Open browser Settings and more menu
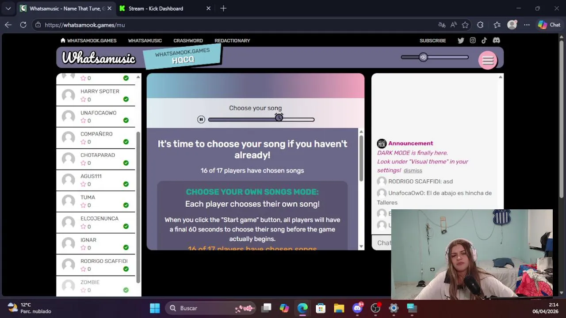This screenshot has width=566, height=318. tap(527, 25)
